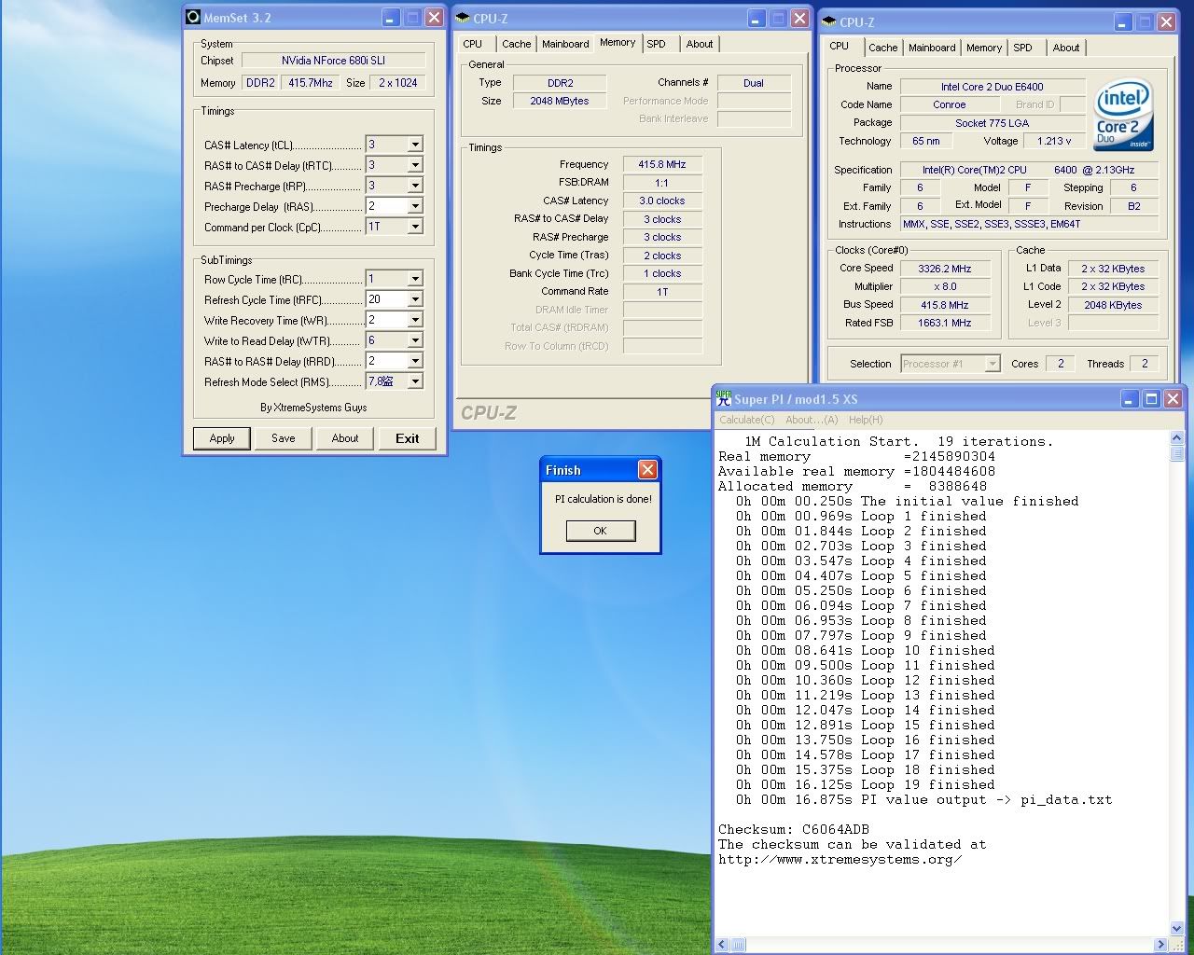Click the FSB:DRAM ratio value 1:1
Screen dimensions: 1194x955
click(662, 183)
